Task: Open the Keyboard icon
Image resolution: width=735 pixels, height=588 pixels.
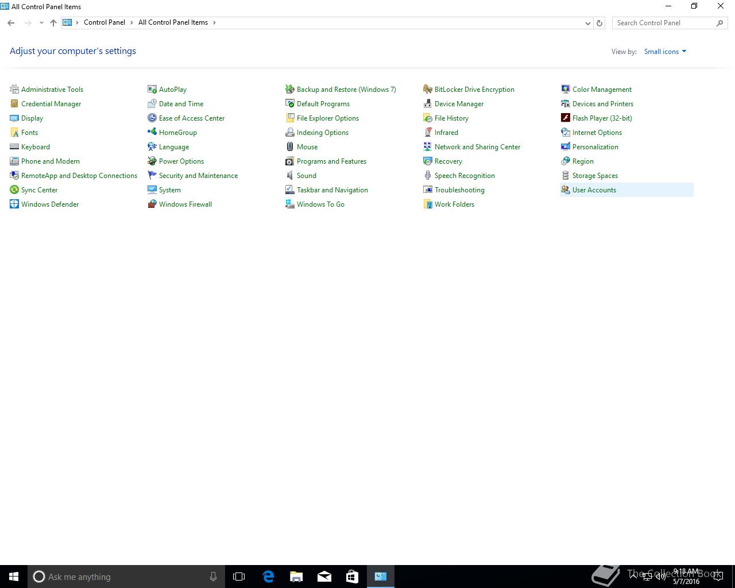Action: 14,146
